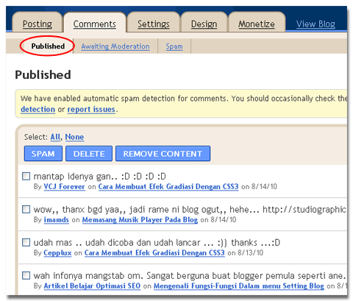Click the DELETE button
The image size is (353, 301).
[x=89, y=154]
